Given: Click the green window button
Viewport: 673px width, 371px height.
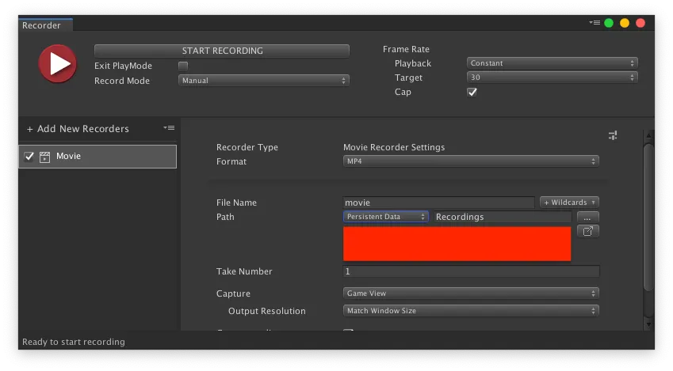Looking at the screenshot, I should tap(609, 23).
